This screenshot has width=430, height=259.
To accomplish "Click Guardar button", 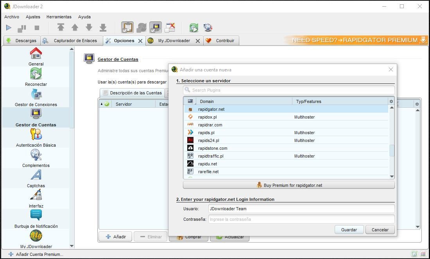I will 349,230.
